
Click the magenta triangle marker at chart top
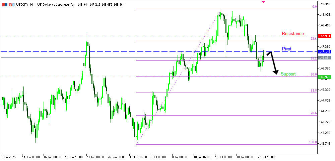(x=263, y=2)
